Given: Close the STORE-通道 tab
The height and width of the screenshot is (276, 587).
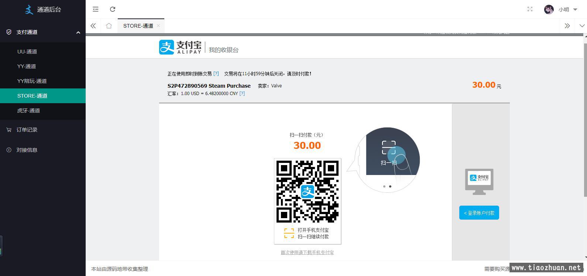Looking at the screenshot, I should point(158,25).
